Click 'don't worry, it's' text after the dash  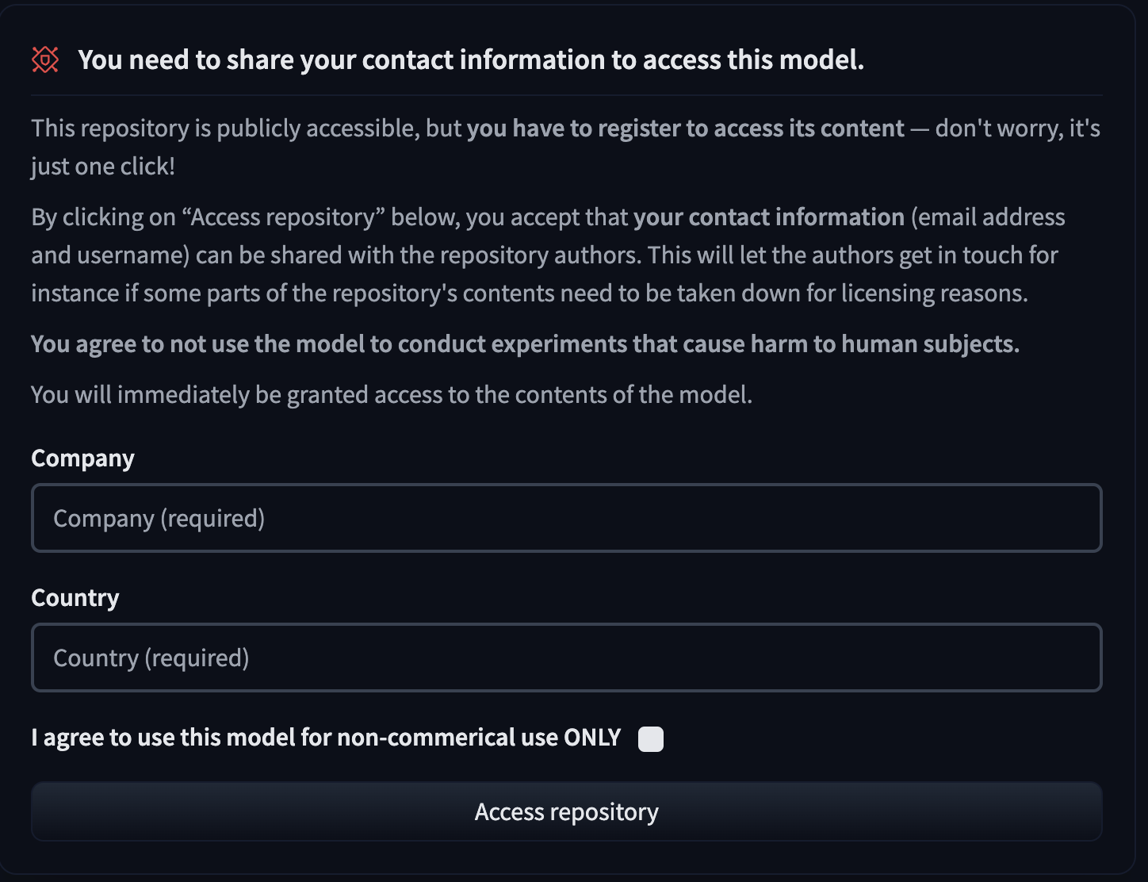pyautogui.click(x=1018, y=128)
